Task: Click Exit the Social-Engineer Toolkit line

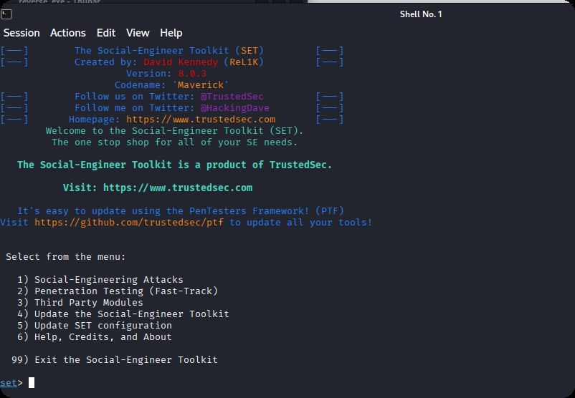Action: coord(125,360)
